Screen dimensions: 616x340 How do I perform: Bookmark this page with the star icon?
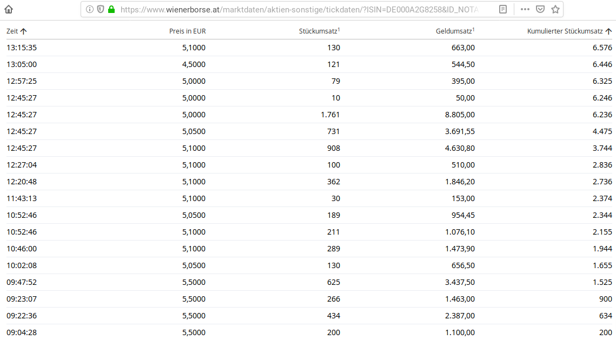coord(555,9)
